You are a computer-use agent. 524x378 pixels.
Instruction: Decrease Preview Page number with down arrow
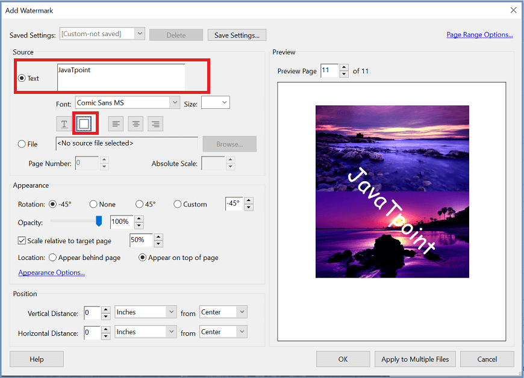click(344, 74)
